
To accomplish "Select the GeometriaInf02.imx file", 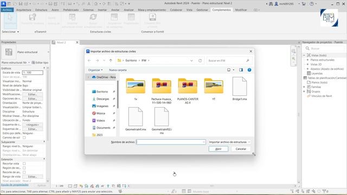I will (x=162, y=120).
